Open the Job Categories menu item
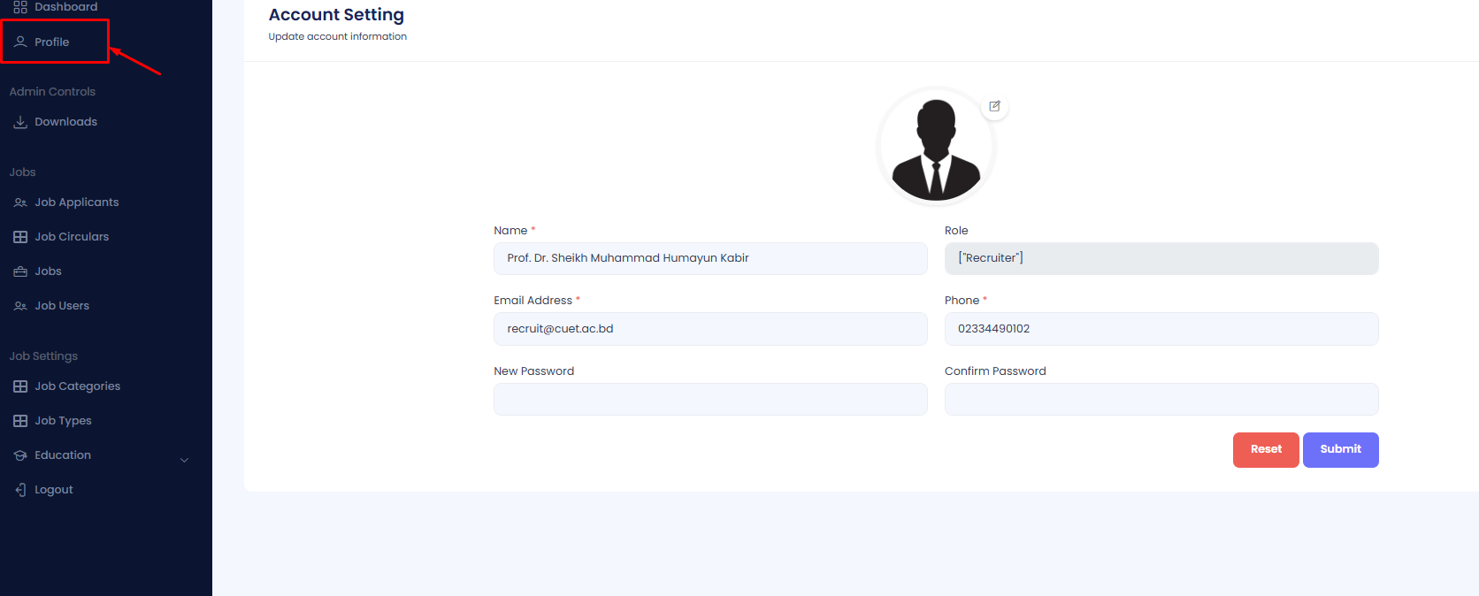The width and height of the screenshot is (1479, 596). click(x=77, y=386)
